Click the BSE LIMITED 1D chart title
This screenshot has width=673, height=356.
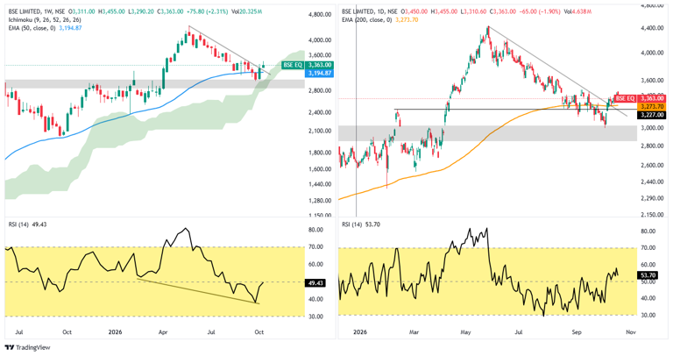click(369, 11)
